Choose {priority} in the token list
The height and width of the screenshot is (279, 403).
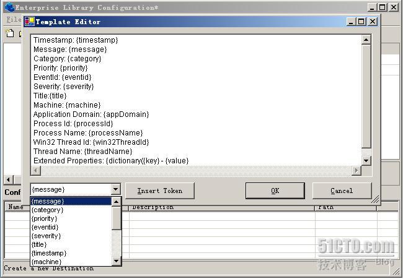click(71, 219)
